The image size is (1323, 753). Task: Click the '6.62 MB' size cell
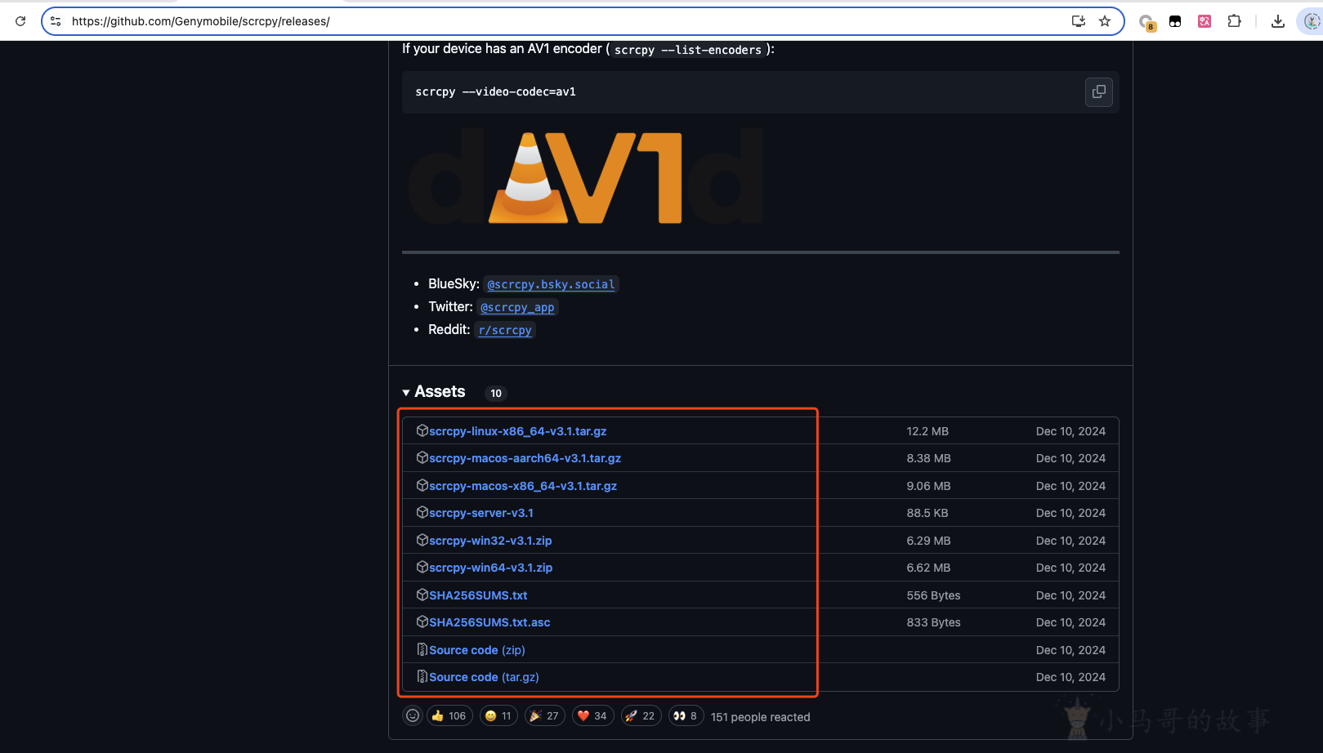(928, 568)
